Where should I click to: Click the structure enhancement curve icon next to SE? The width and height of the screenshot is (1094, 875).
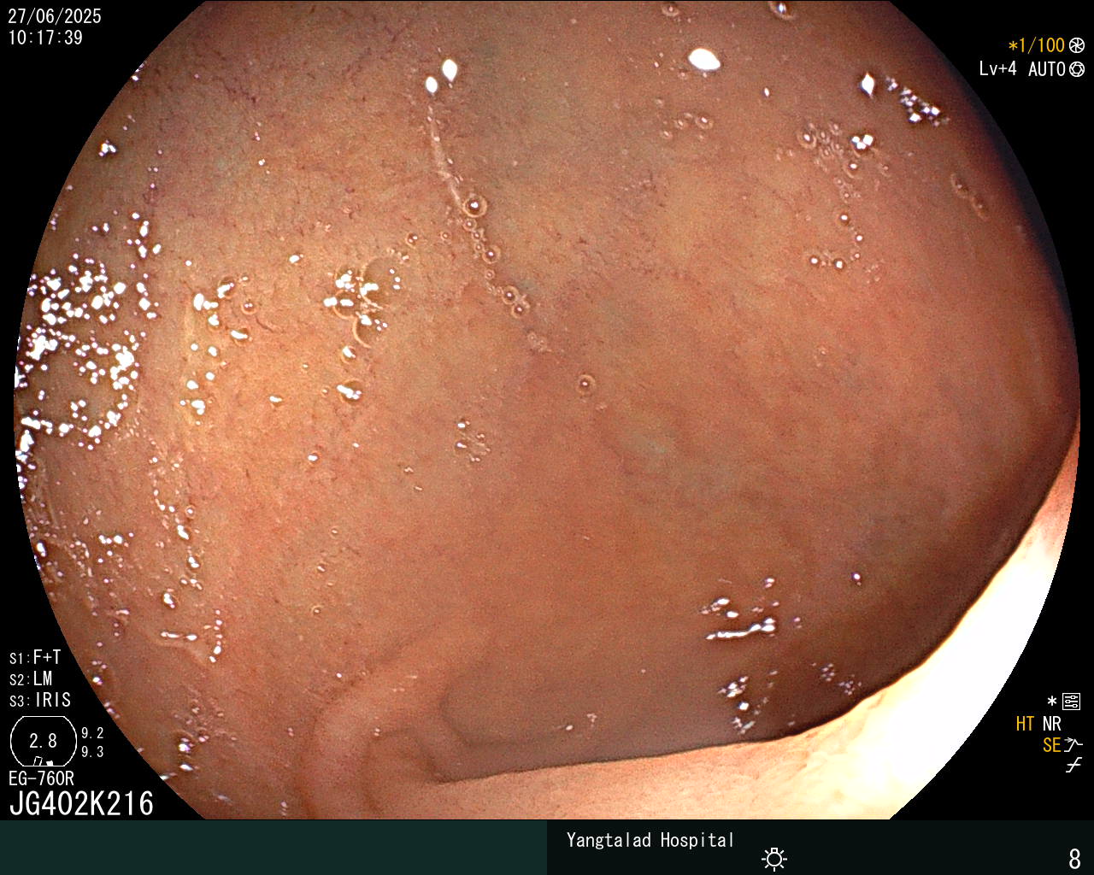coord(1073,745)
